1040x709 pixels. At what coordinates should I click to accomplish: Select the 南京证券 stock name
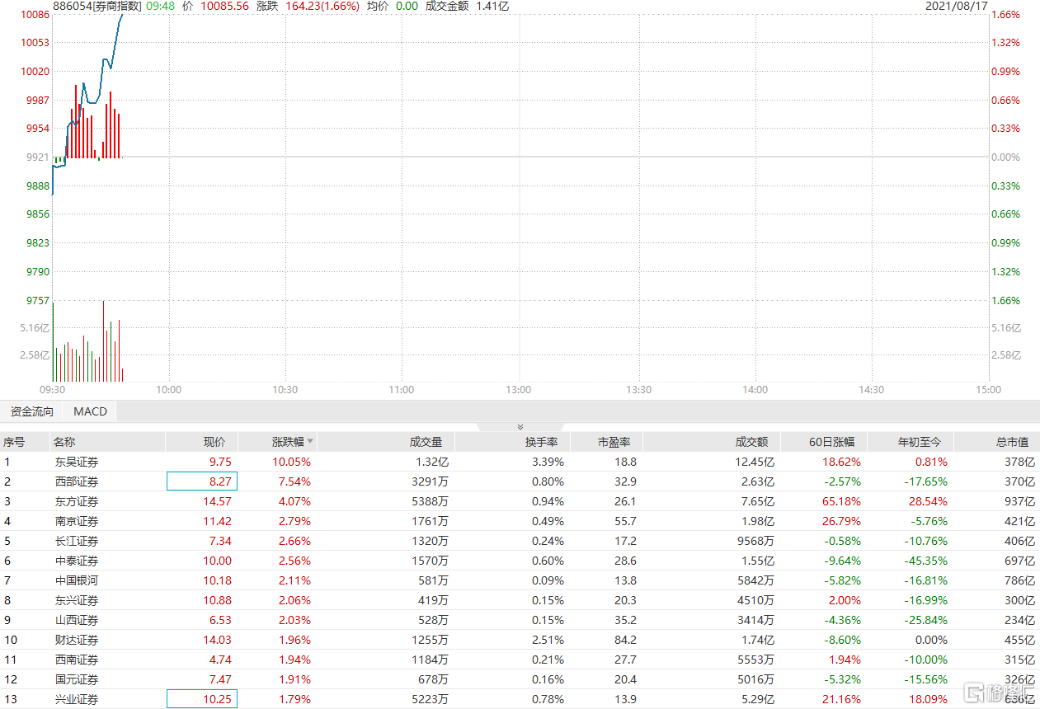point(77,521)
